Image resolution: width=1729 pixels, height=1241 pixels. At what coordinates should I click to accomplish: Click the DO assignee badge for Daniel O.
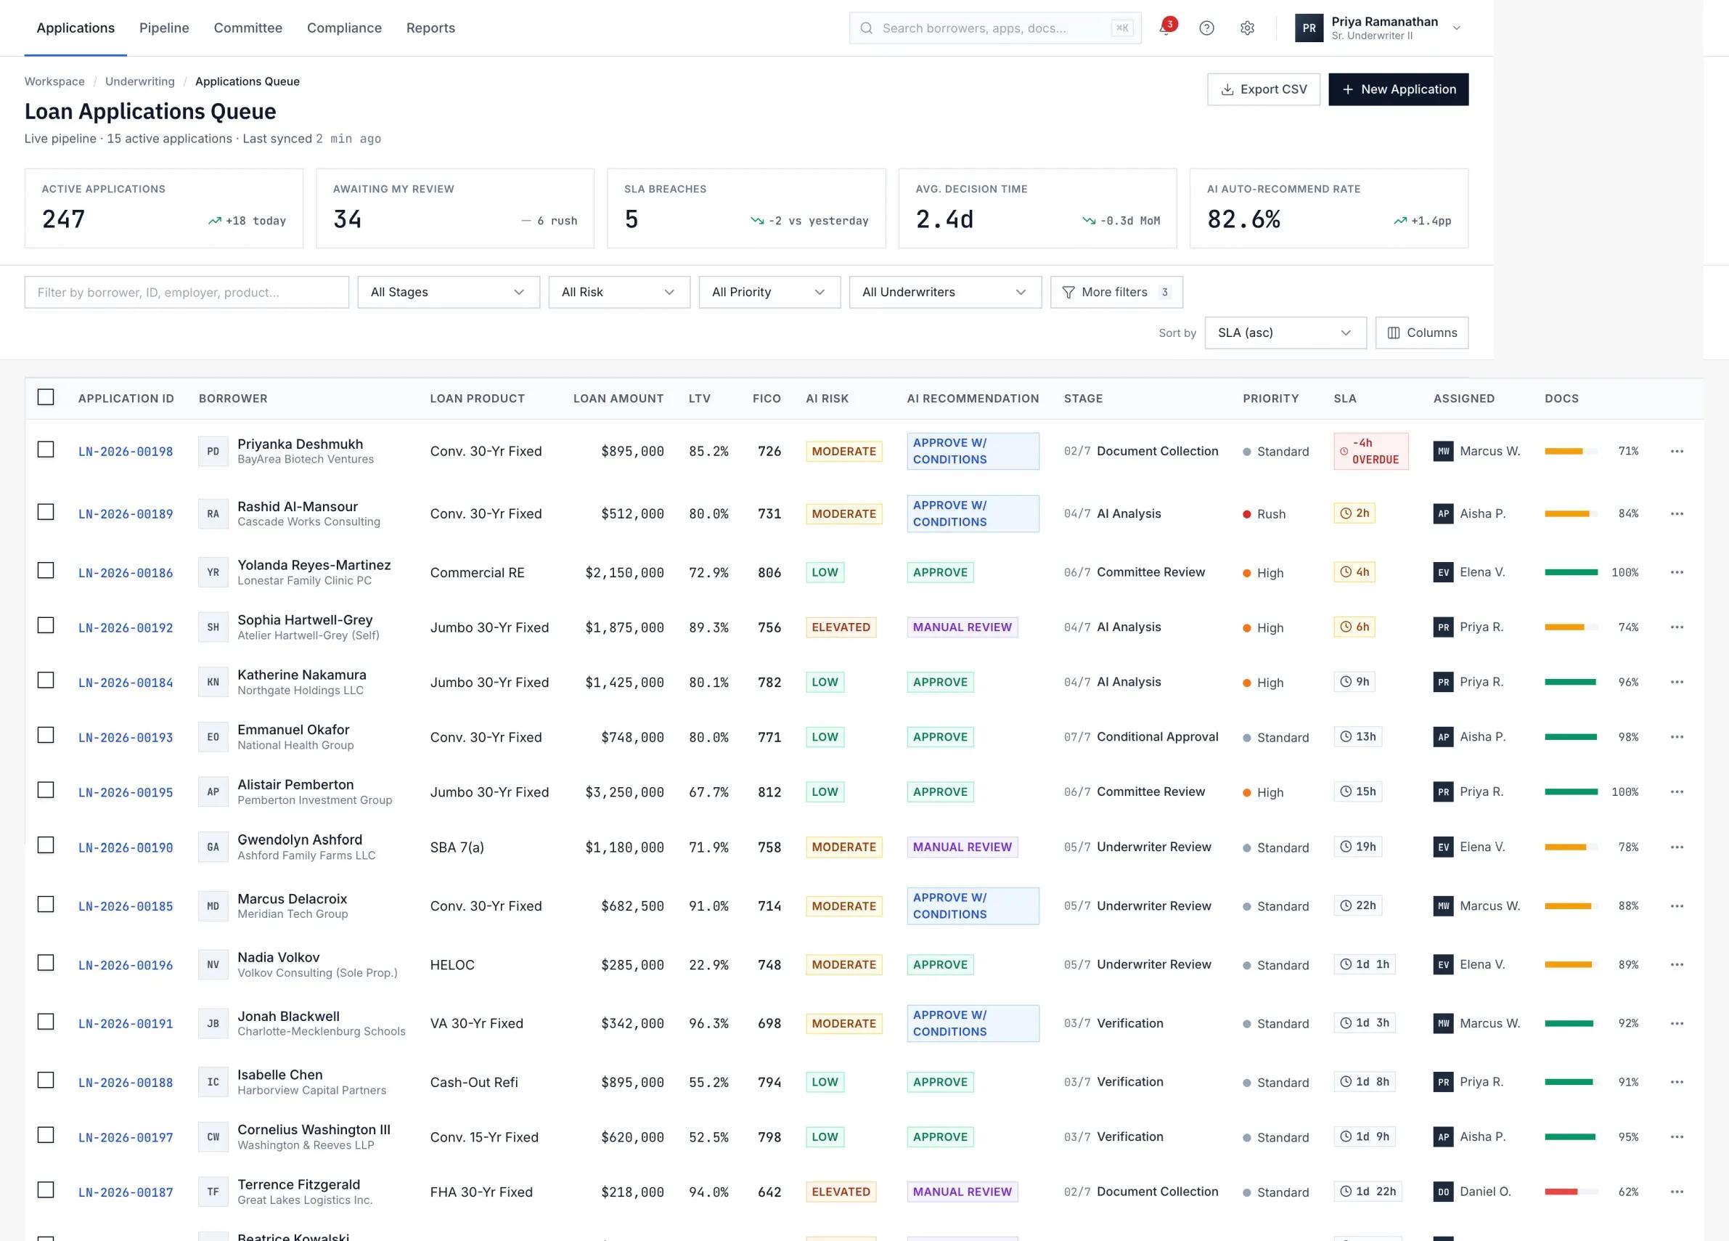(1443, 1192)
